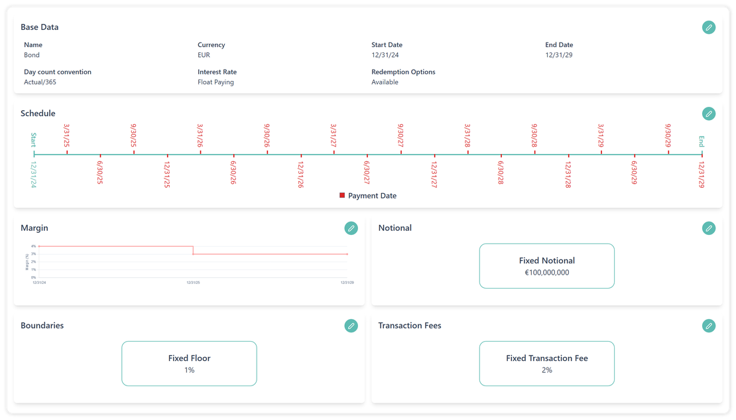Click the Actual/365 day count value
Image resolution: width=736 pixels, height=420 pixels.
click(x=42, y=82)
